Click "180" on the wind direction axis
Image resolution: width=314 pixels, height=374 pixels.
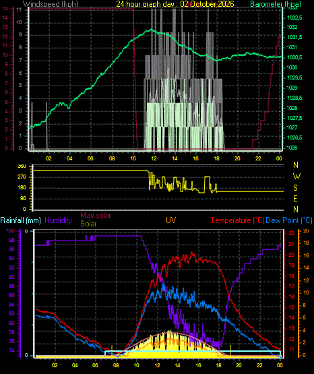(x=22, y=188)
